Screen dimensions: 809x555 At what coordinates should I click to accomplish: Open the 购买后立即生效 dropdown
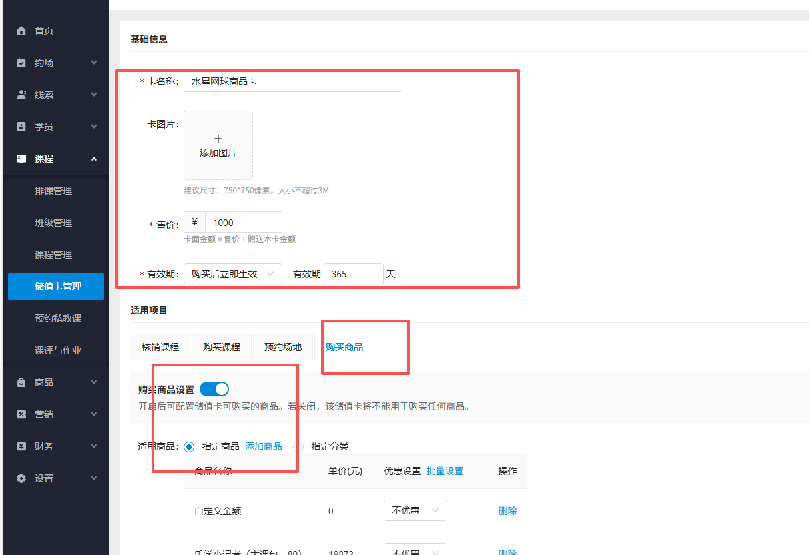pyautogui.click(x=232, y=273)
